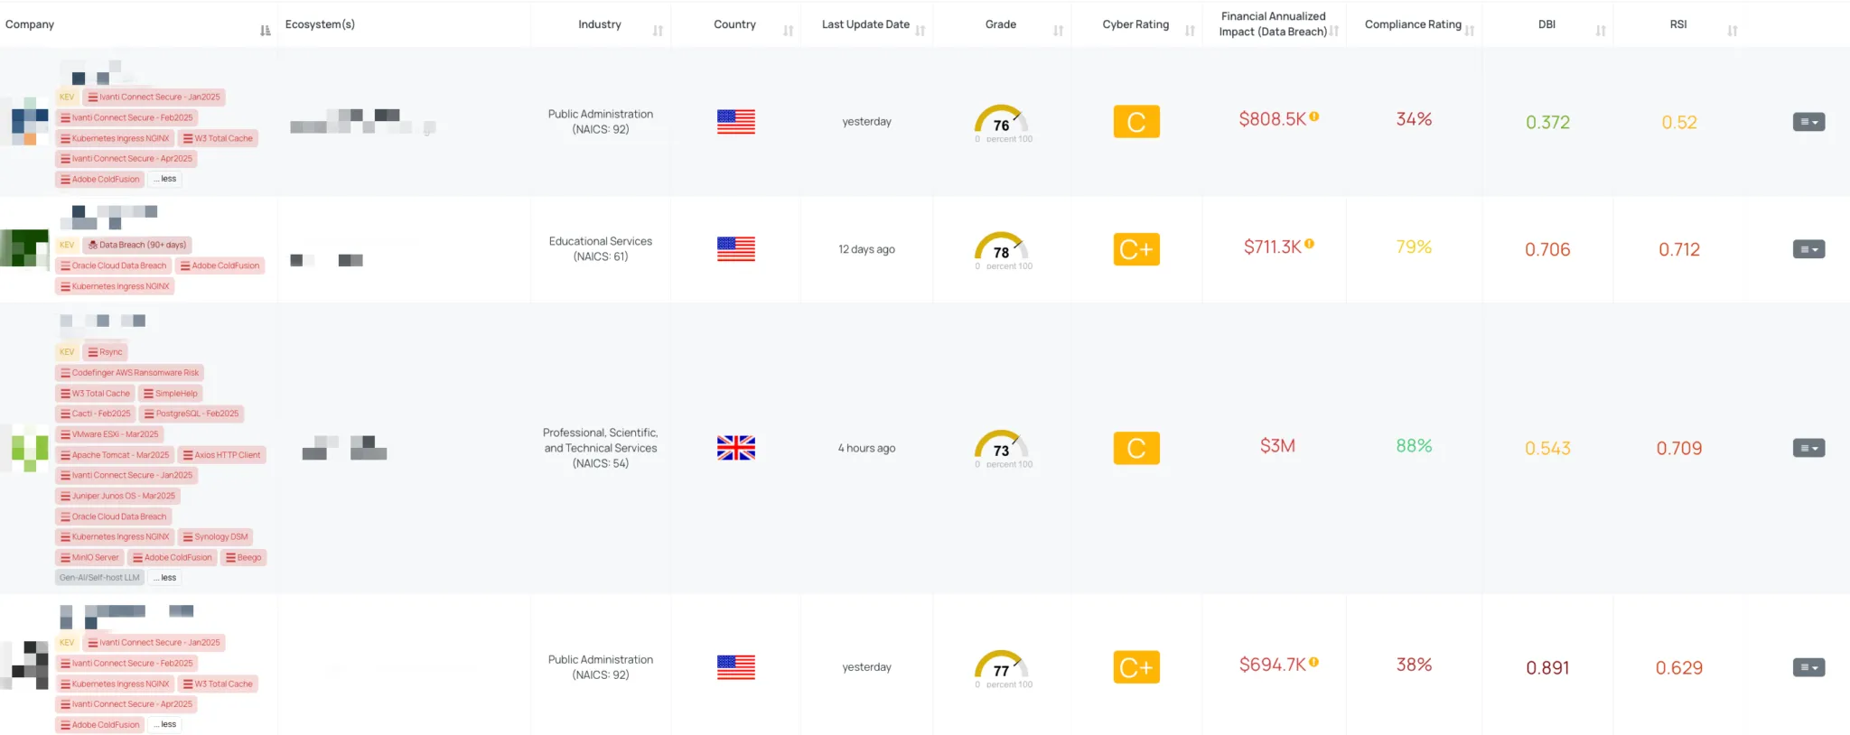
Task: Click Grade column sort icon
Action: click(x=1058, y=31)
